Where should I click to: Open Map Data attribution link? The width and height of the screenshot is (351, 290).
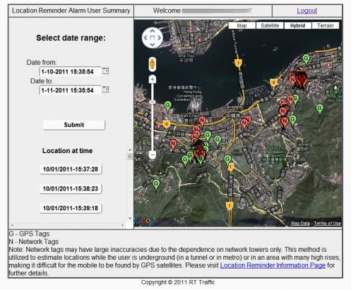[x=300, y=223]
